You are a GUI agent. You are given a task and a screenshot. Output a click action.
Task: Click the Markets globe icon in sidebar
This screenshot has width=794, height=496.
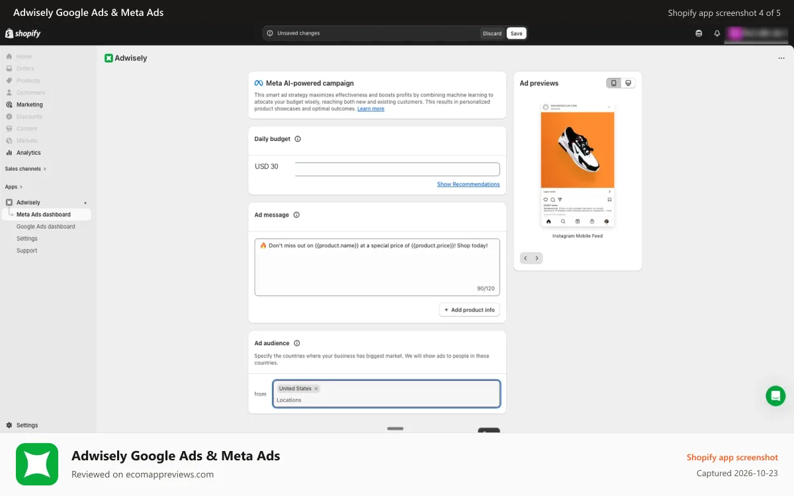9,140
